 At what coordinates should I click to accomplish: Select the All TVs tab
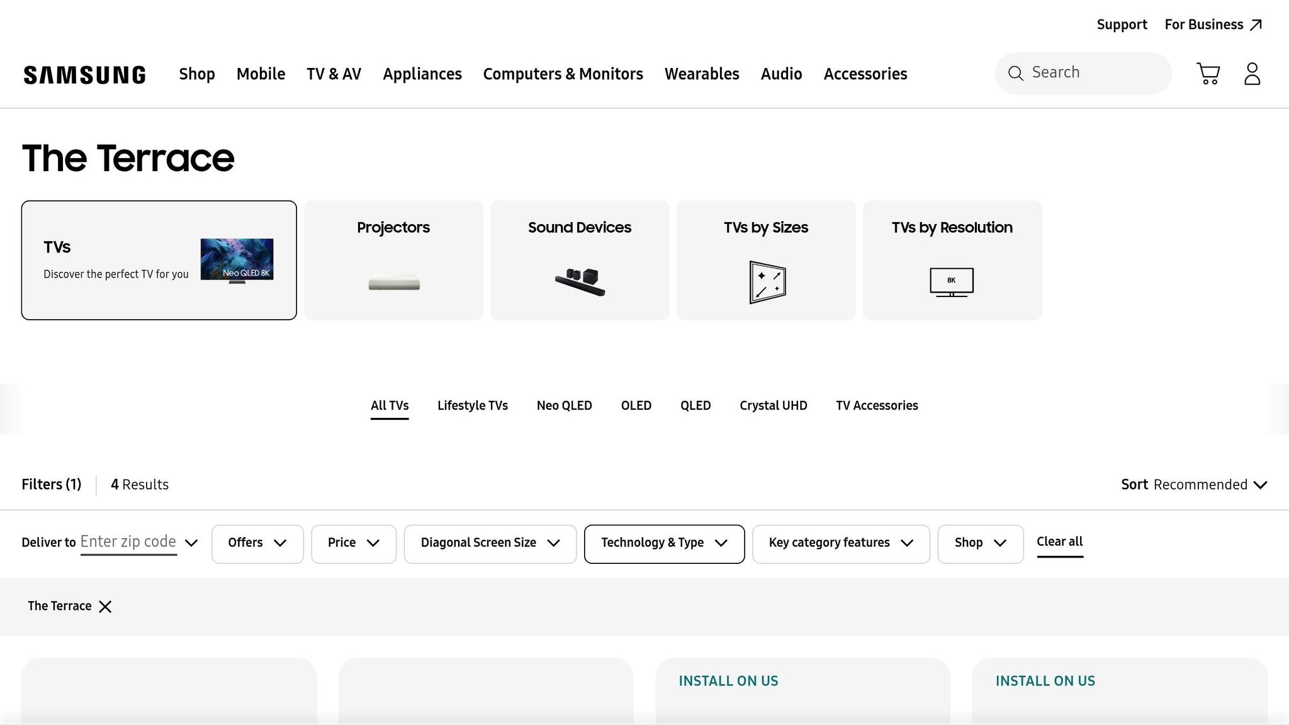coord(390,406)
